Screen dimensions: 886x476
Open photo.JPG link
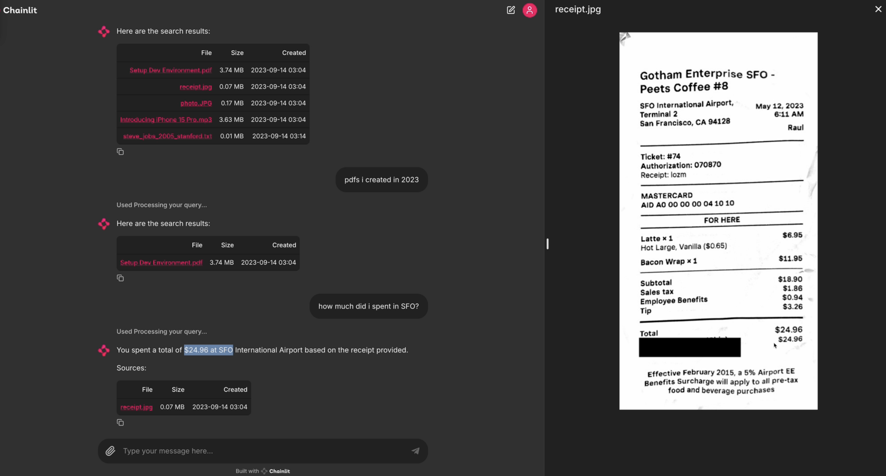pyautogui.click(x=196, y=103)
